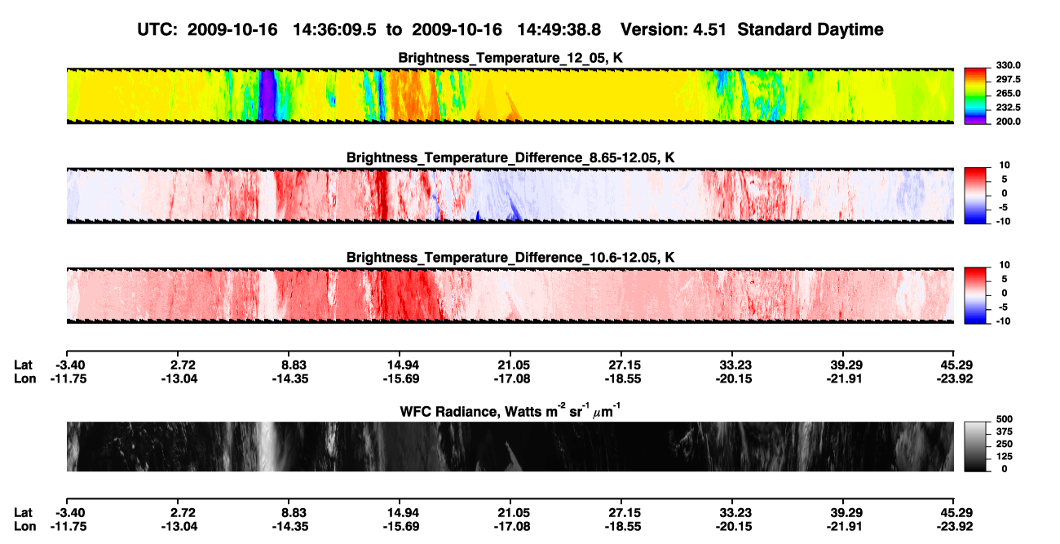The image size is (1060, 544).
Task: Click the UTC time range header text
Action: click(369, 29)
